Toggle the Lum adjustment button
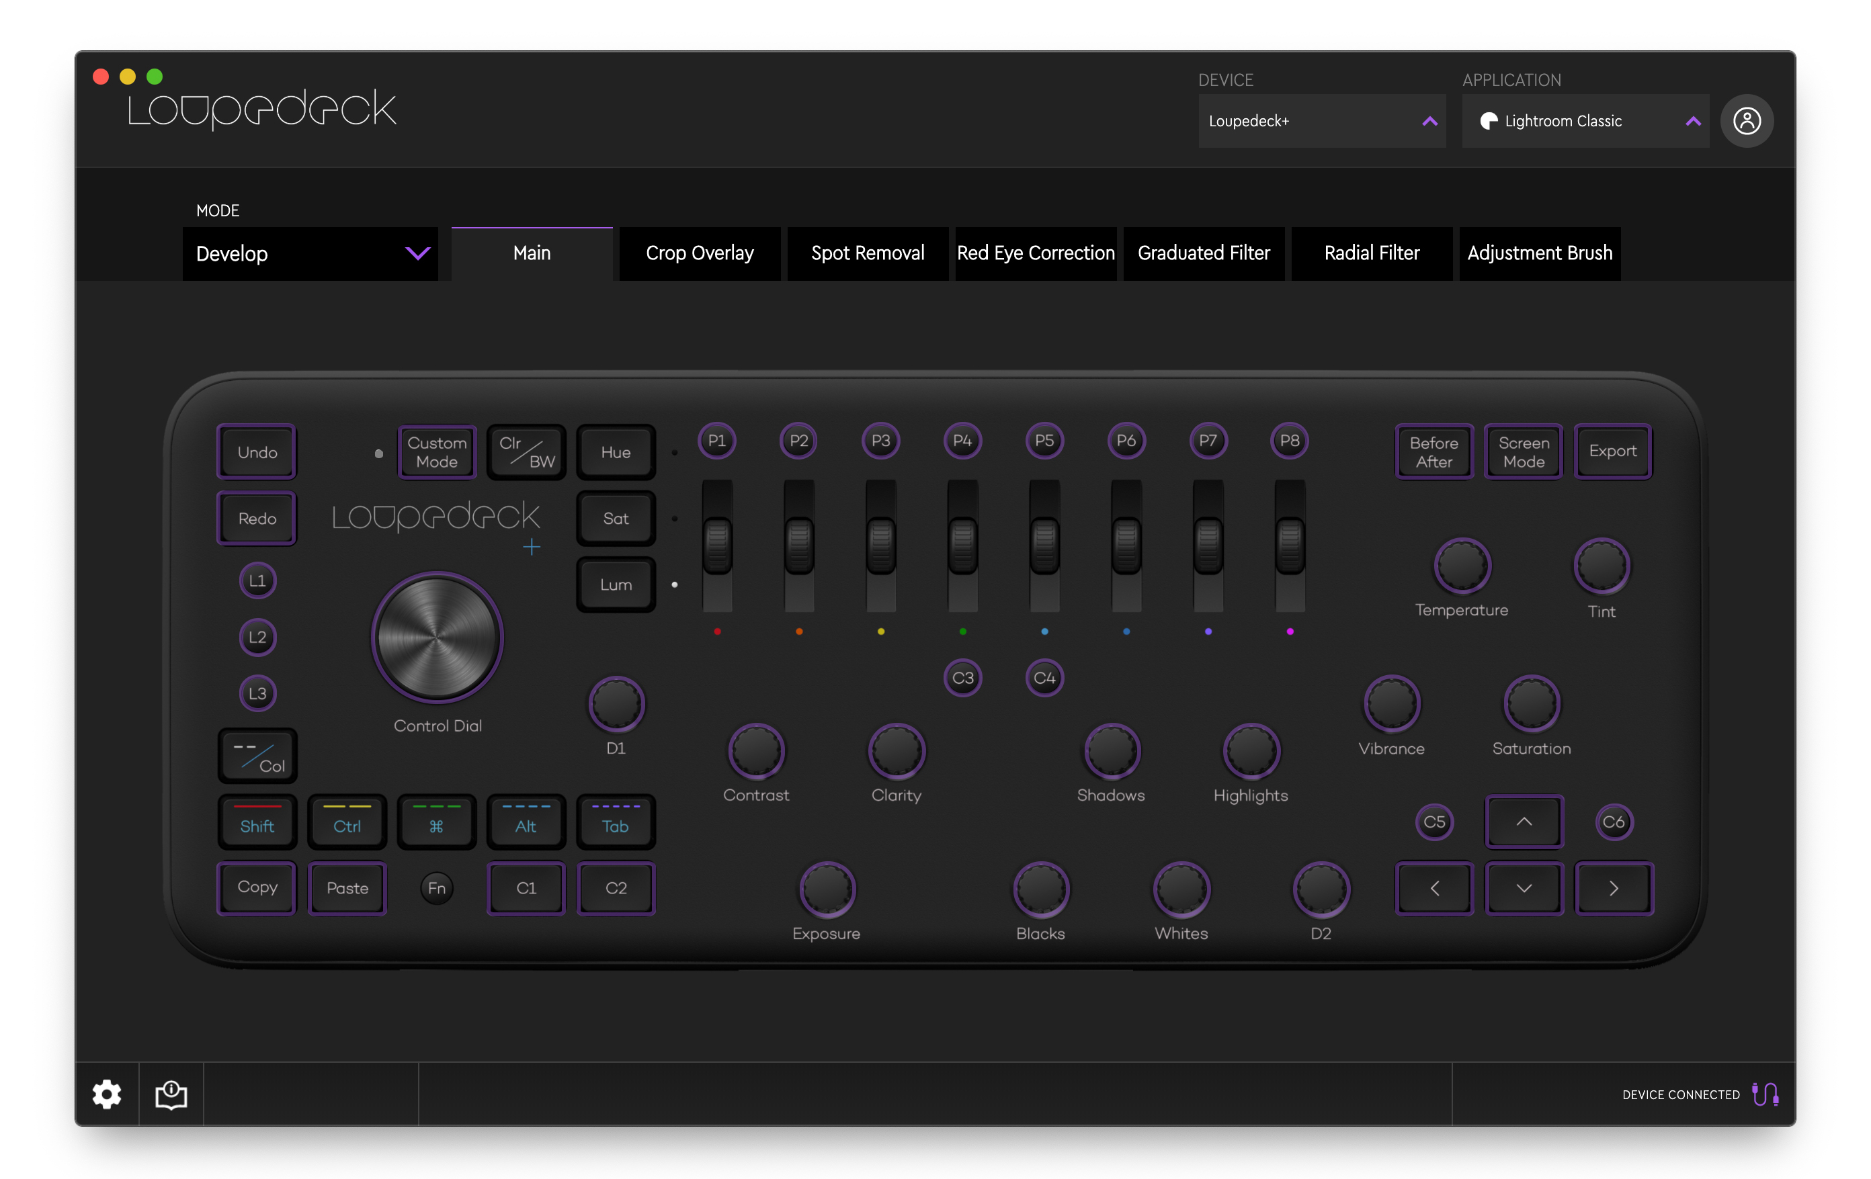Screen dimensions: 1871x1179 pyautogui.click(x=616, y=583)
